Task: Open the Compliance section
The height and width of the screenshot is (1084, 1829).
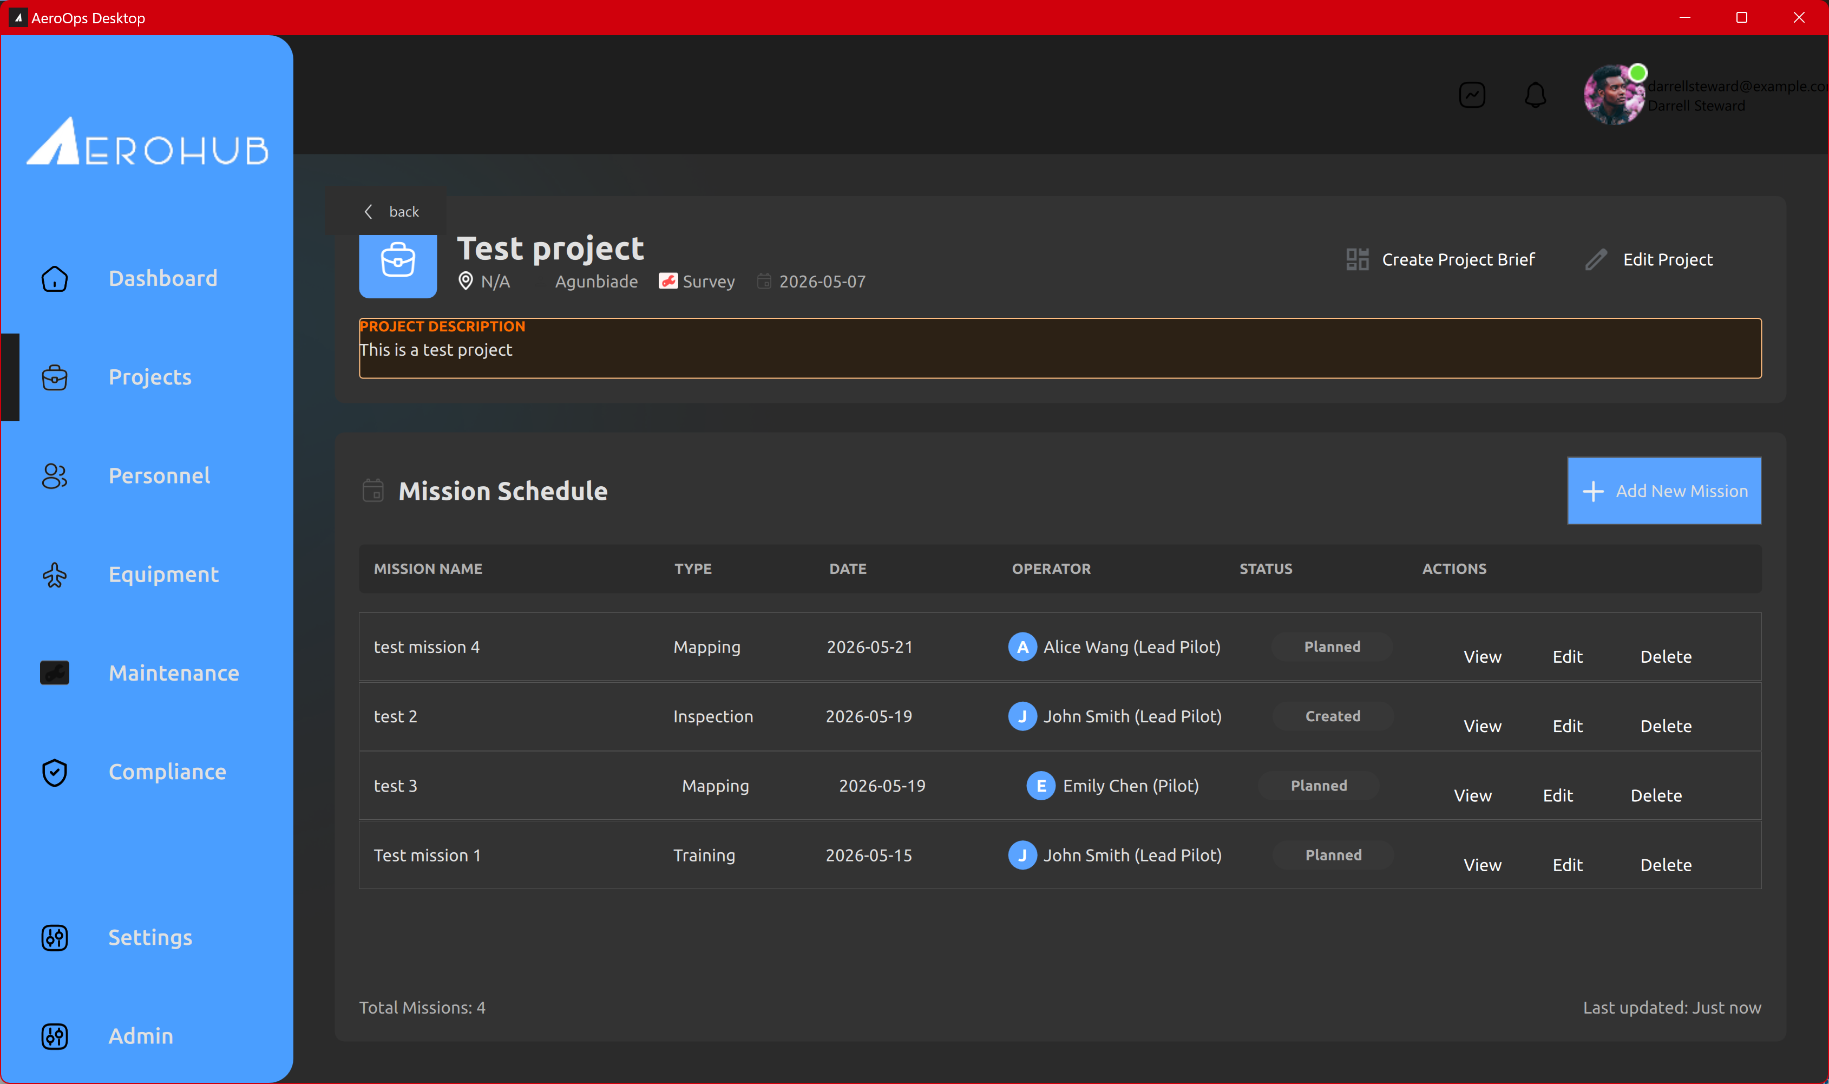Action: click(167, 772)
